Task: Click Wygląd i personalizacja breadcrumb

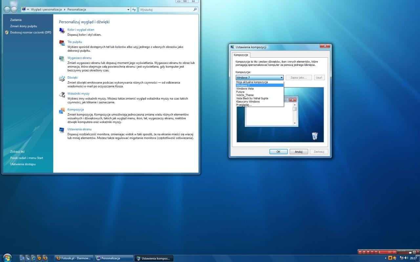Action: click(x=46, y=9)
